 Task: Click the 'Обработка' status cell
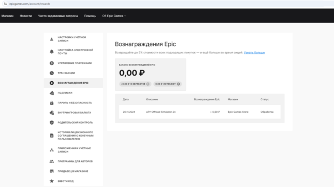tap(267, 112)
